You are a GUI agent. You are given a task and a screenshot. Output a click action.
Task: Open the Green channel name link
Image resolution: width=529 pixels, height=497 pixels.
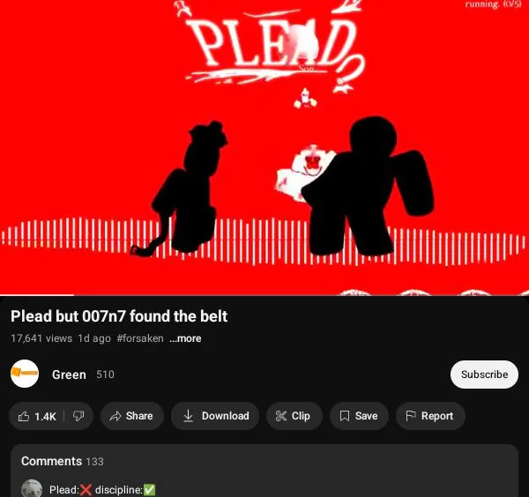pos(69,375)
